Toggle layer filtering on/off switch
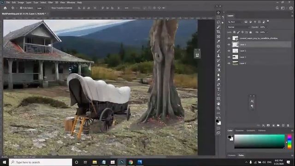The height and width of the screenshot is (166, 295). 268,21
